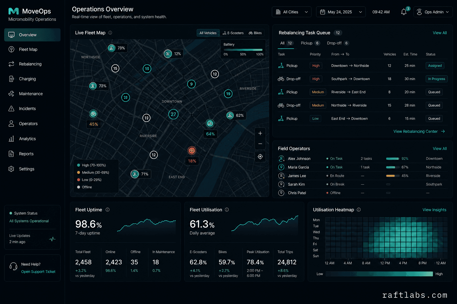This screenshot has width=457, height=304.
Task: Click the Live Updates pulse icon
Action: pos(52,239)
